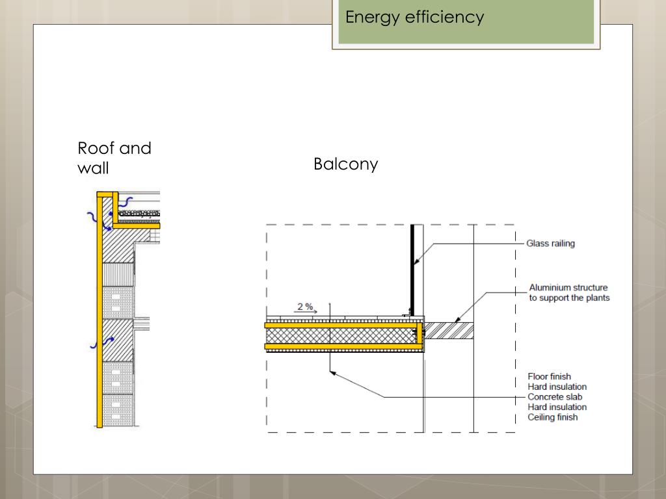Click the "Hard insulation" label below Concrete slab

(x=557, y=407)
